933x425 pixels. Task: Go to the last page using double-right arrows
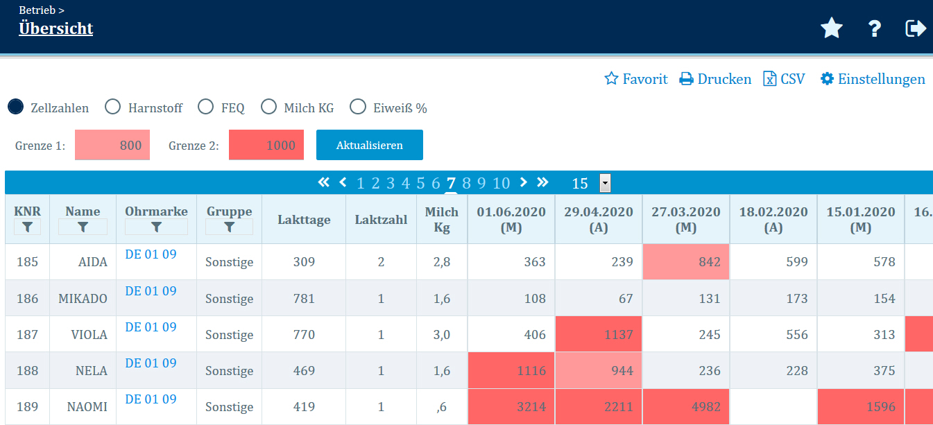coord(542,182)
